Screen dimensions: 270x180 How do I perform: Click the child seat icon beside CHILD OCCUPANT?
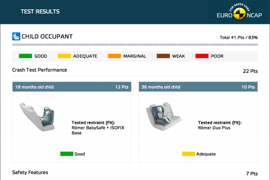pos(16,36)
